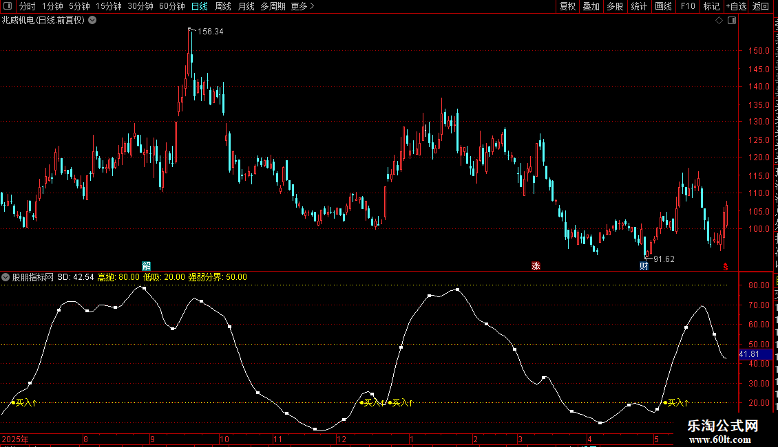Image resolution: width=778 pixels, height=447 pixels.
Task: Switch to 月线 monthly chart
Action: point(246,6)
